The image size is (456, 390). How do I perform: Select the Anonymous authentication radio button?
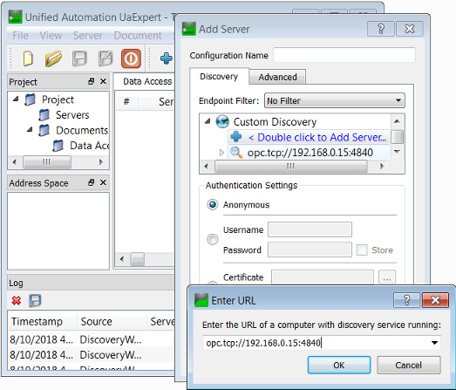point(212,205)
